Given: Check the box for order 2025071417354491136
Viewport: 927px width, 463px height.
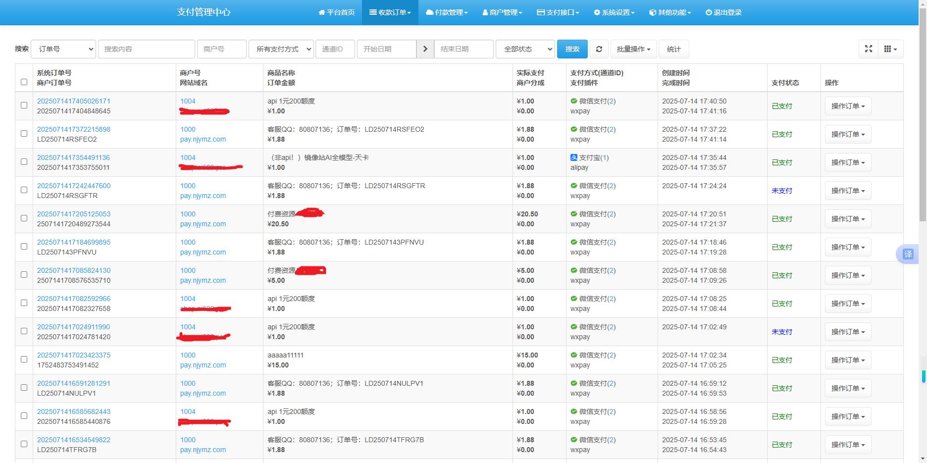Looking at the screenshot, I should (x=24, y=161).
